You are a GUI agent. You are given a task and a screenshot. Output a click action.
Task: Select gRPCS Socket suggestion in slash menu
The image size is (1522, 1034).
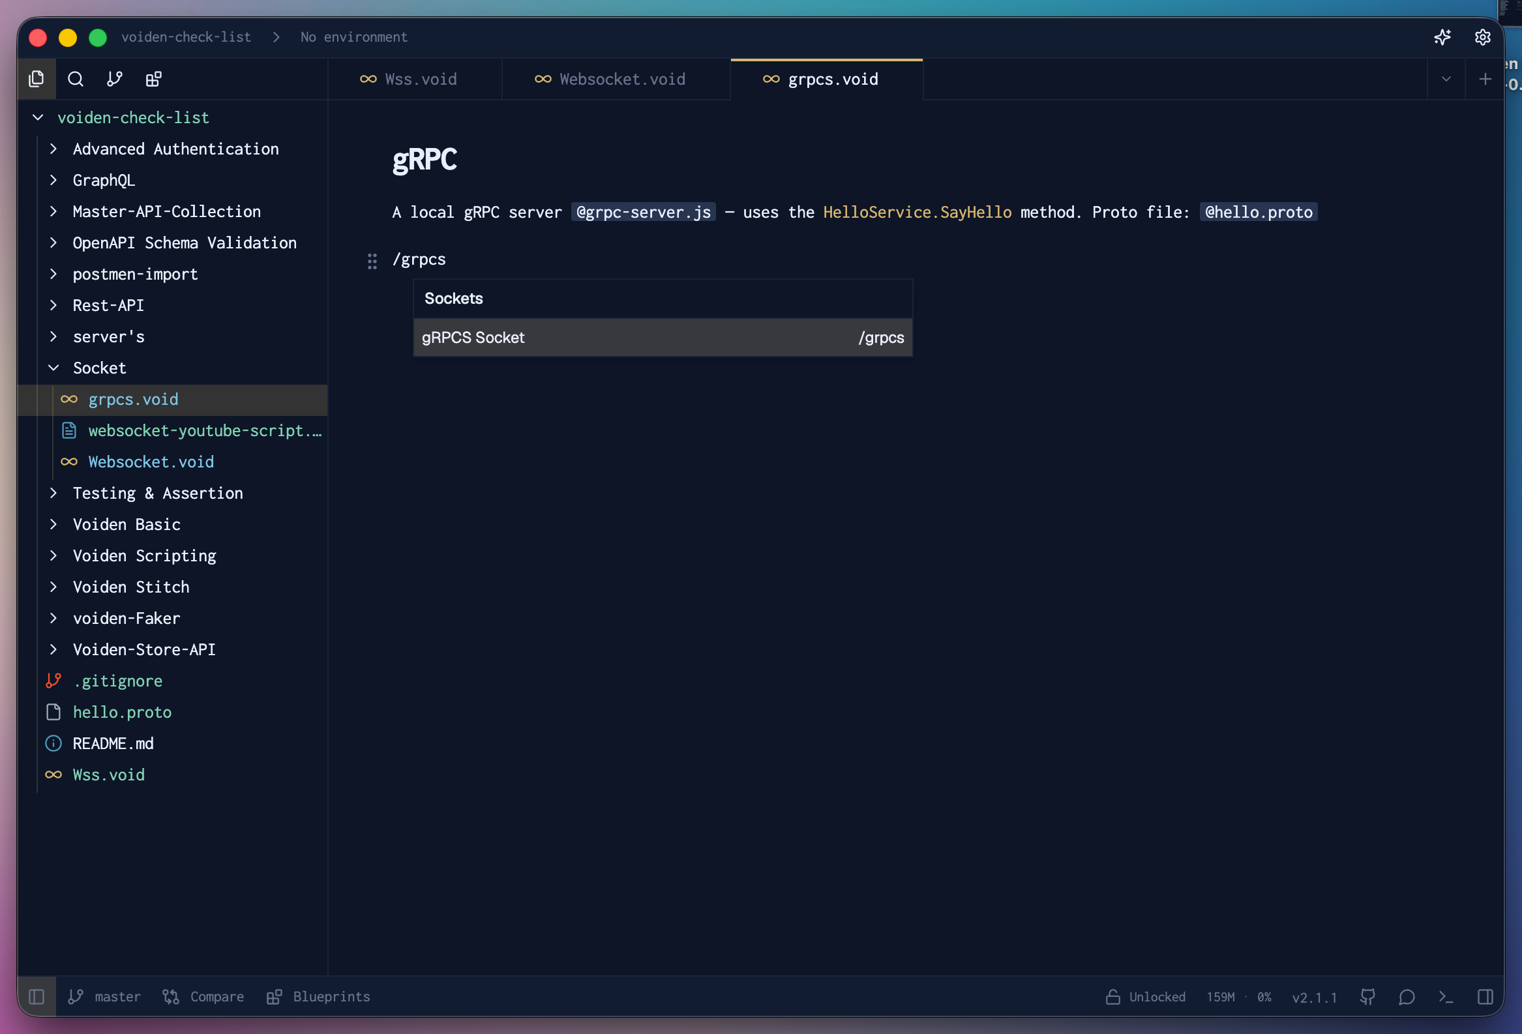(663, 338)
